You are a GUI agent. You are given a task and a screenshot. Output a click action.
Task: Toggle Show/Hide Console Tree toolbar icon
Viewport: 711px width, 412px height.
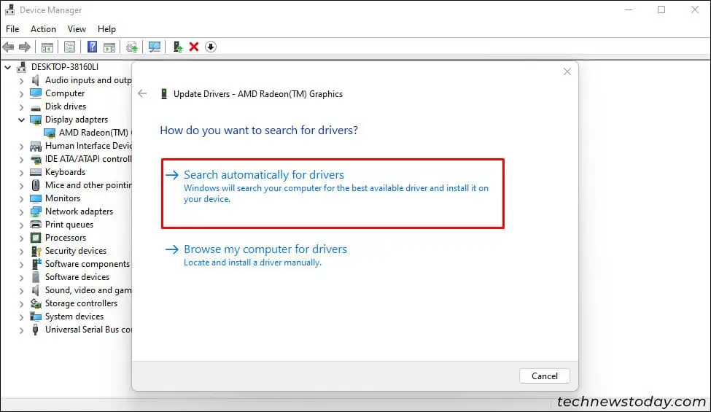(x=47, y=47)
